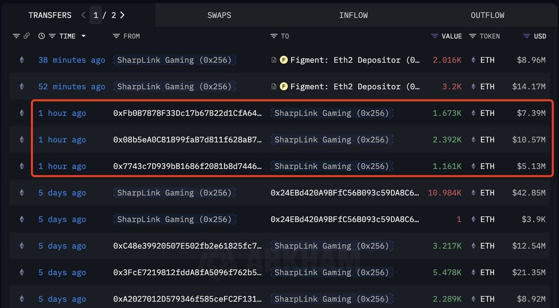This screenshot has height=308, width=559.
Task: Go to previous transfers page arrow
Action: 83,15
